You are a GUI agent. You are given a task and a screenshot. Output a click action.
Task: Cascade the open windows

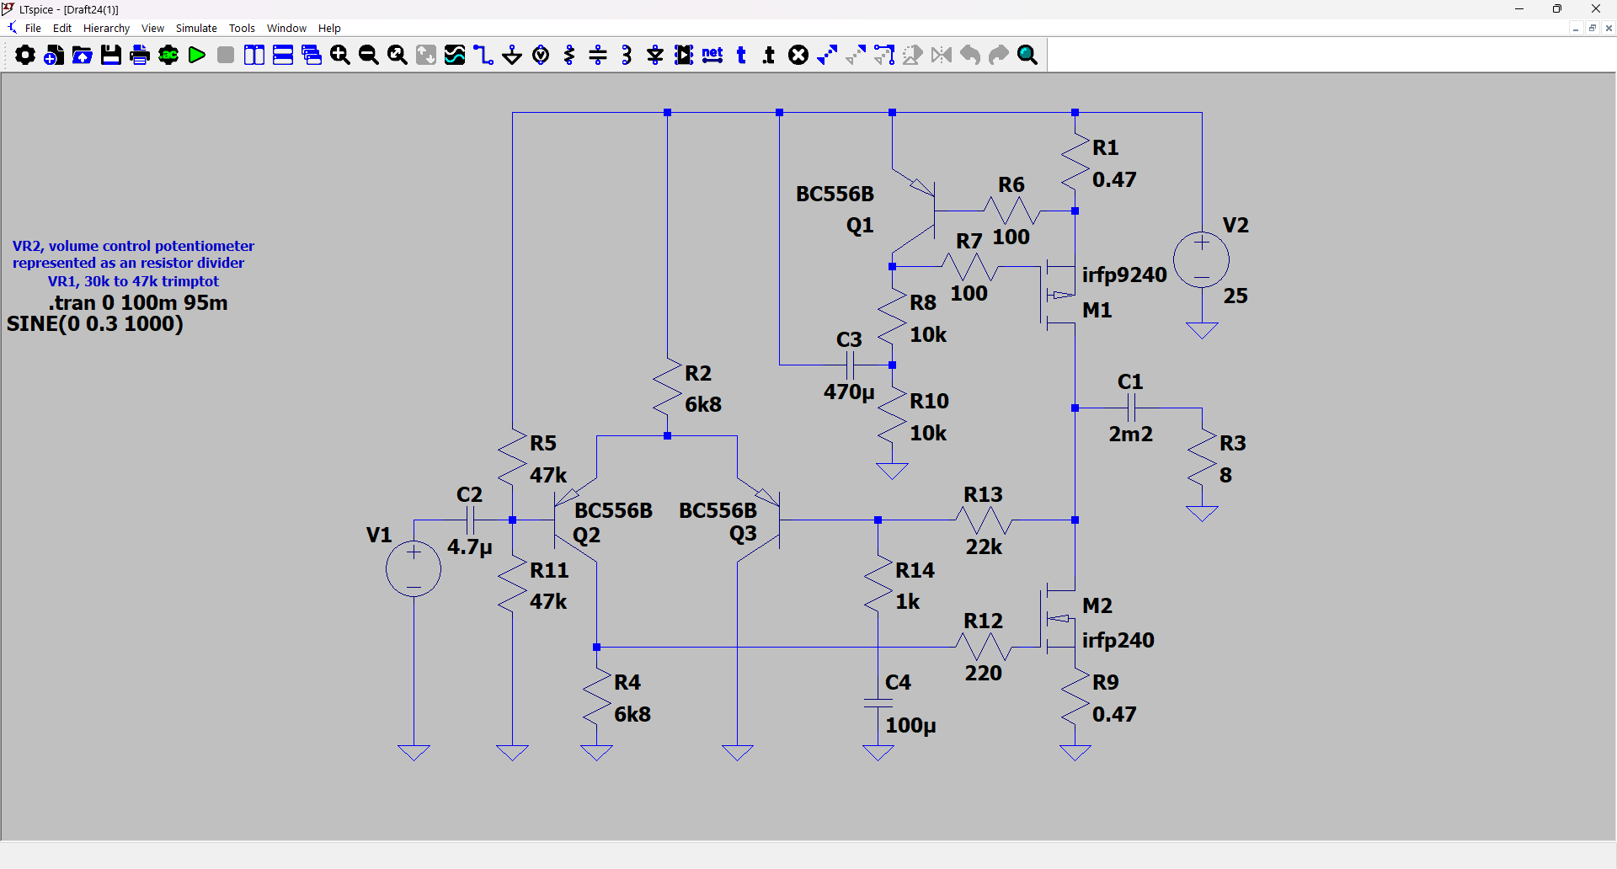click(x=312, y=56)
